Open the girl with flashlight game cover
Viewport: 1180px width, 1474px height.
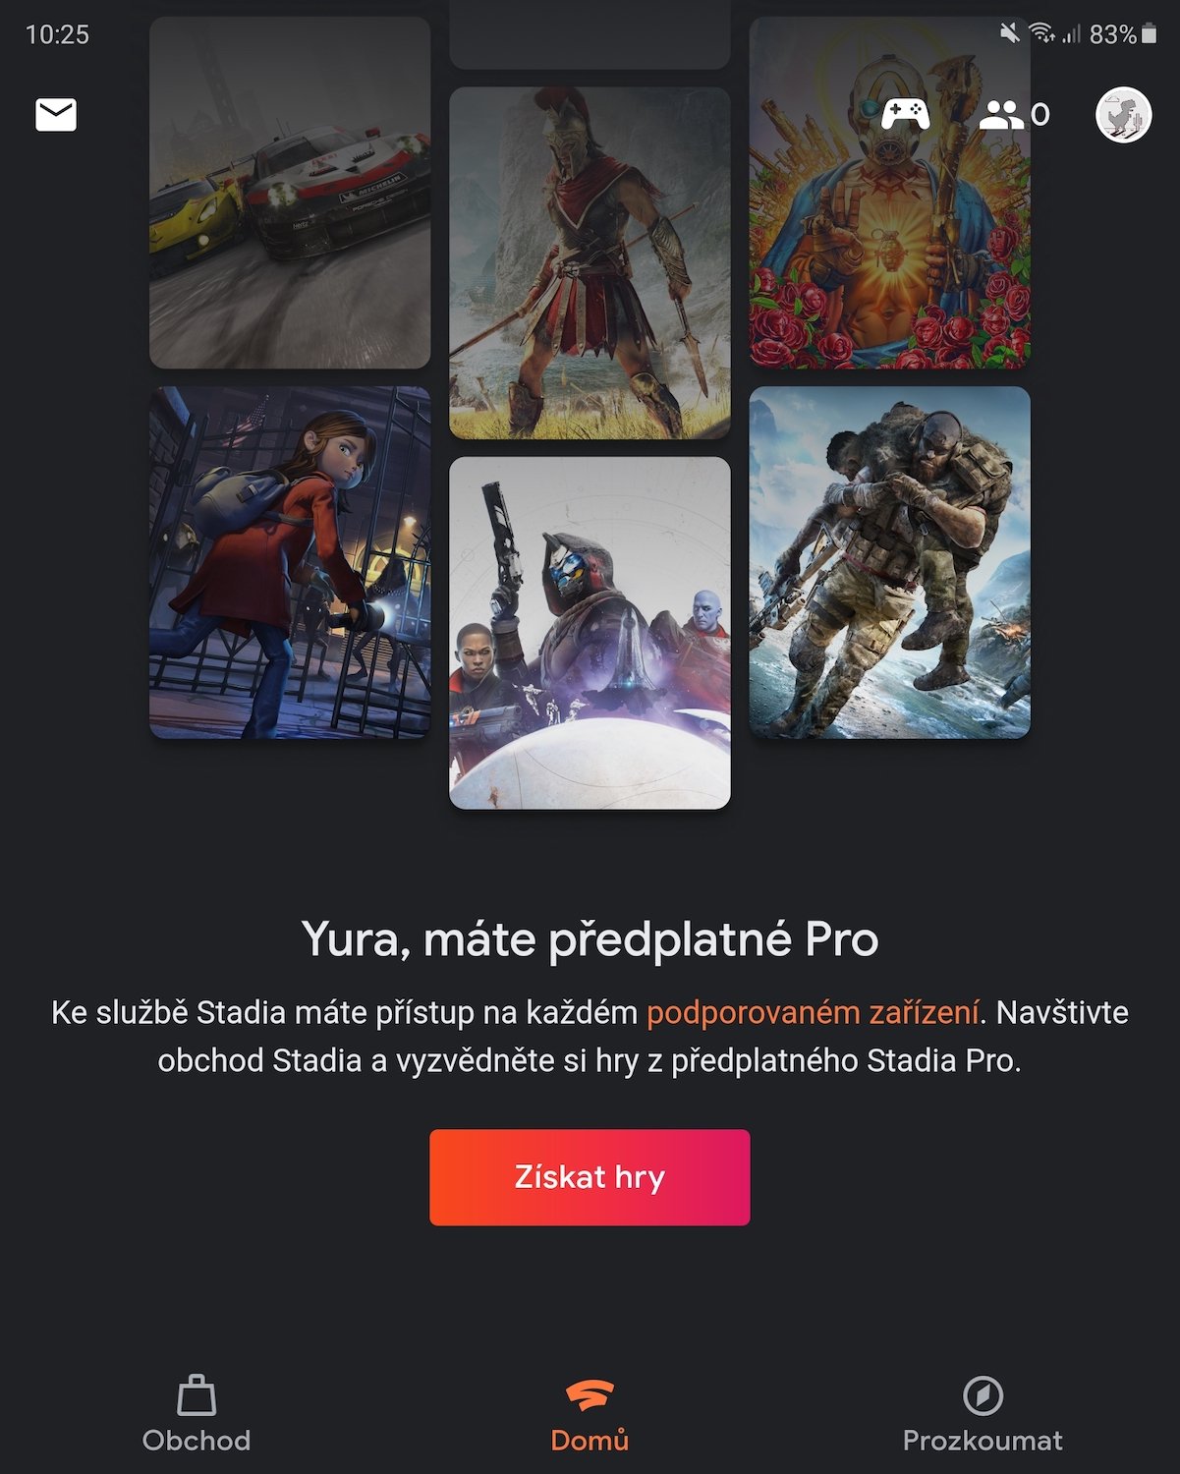point(290,562)
